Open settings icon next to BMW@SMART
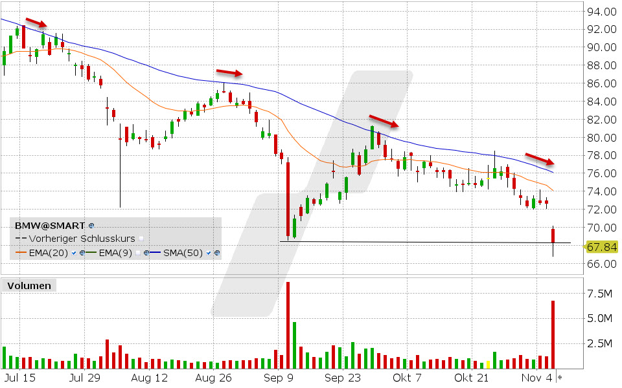622x388 pixels. 91,226
